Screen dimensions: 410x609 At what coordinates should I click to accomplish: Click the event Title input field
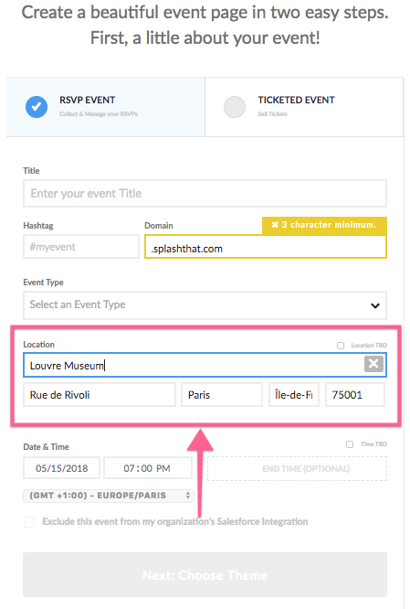click(205, 194)
